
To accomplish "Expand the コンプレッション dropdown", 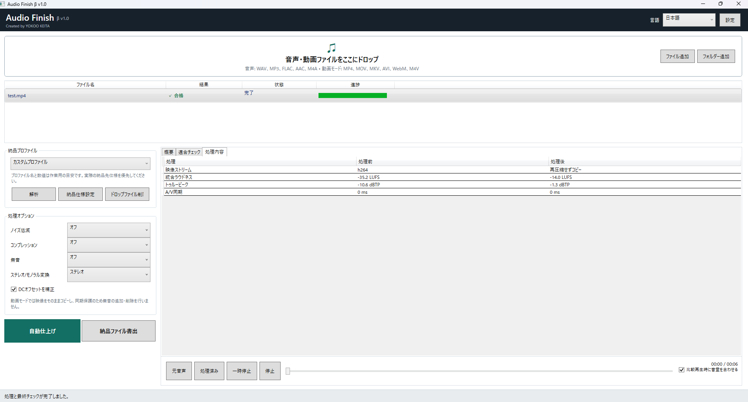I will [x=109, y=245].
